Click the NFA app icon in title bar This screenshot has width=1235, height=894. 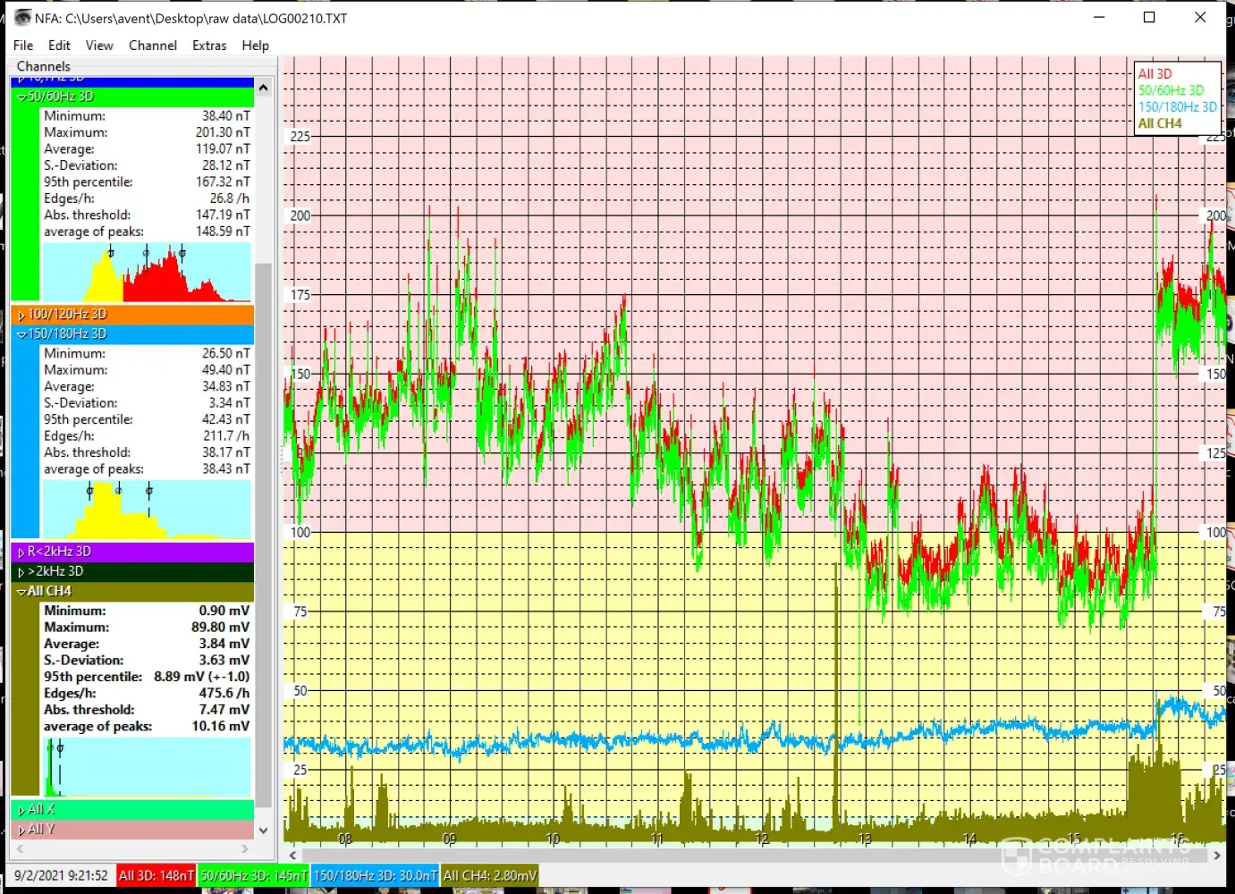click(22, 18)
